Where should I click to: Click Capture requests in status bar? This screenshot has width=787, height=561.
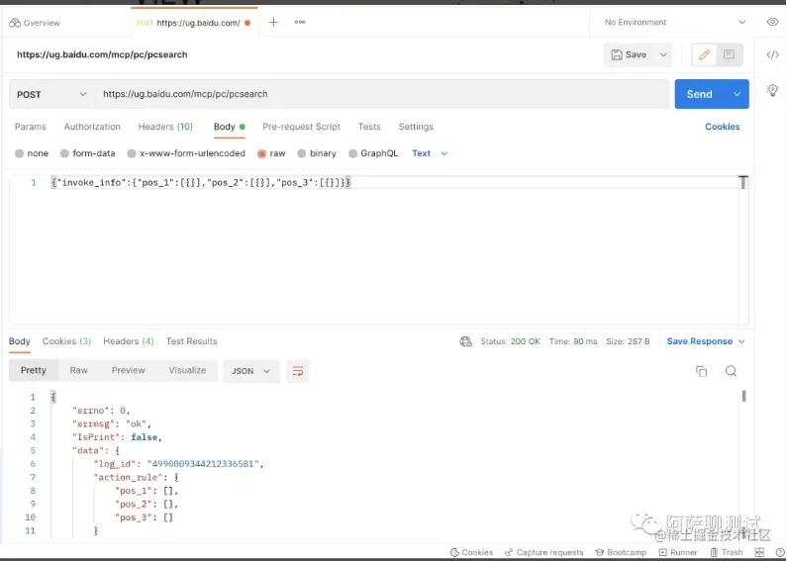click(x=544, y=552)
